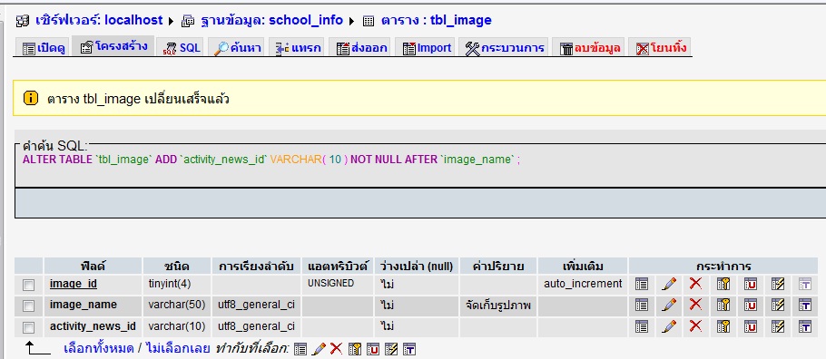
Task: Click the image_name field name
Action: 84,305
